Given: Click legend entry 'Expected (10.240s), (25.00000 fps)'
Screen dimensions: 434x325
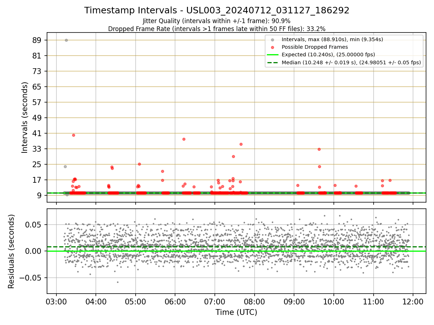Looking at the screenshot, I should click(x=328, y=55).
